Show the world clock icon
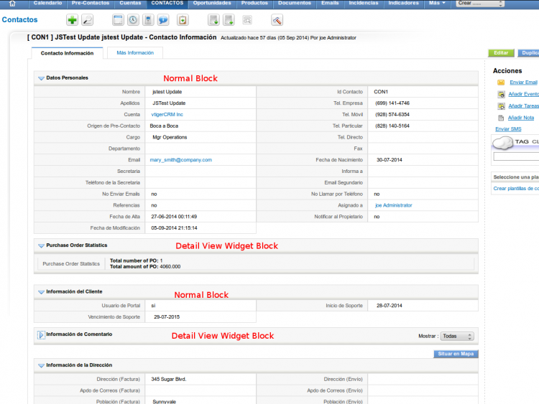 click(x=133, y=20)
